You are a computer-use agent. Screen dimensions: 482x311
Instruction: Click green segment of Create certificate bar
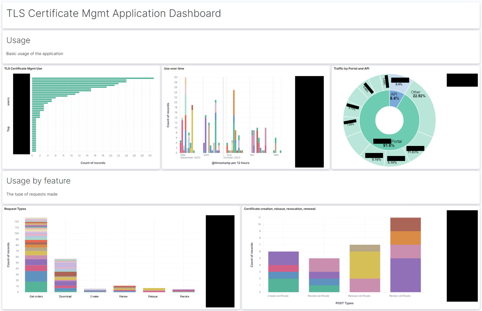(283, 285)
